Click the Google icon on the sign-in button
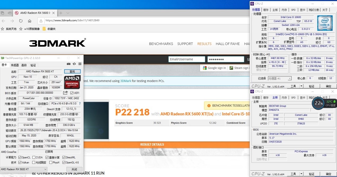Image resolution: width=337 pixels, height=177 pixels. pos(204,68)
